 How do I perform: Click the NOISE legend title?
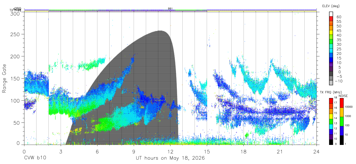(343, 95)
